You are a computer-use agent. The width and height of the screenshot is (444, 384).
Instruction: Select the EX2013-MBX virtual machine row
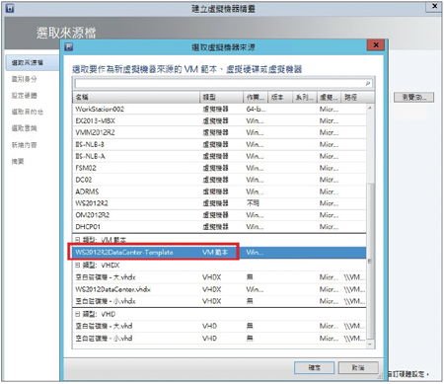click(219, 120)
